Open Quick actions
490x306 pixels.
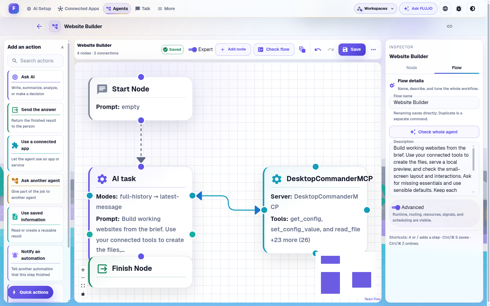pyautogui.click(x=30, y=292)
